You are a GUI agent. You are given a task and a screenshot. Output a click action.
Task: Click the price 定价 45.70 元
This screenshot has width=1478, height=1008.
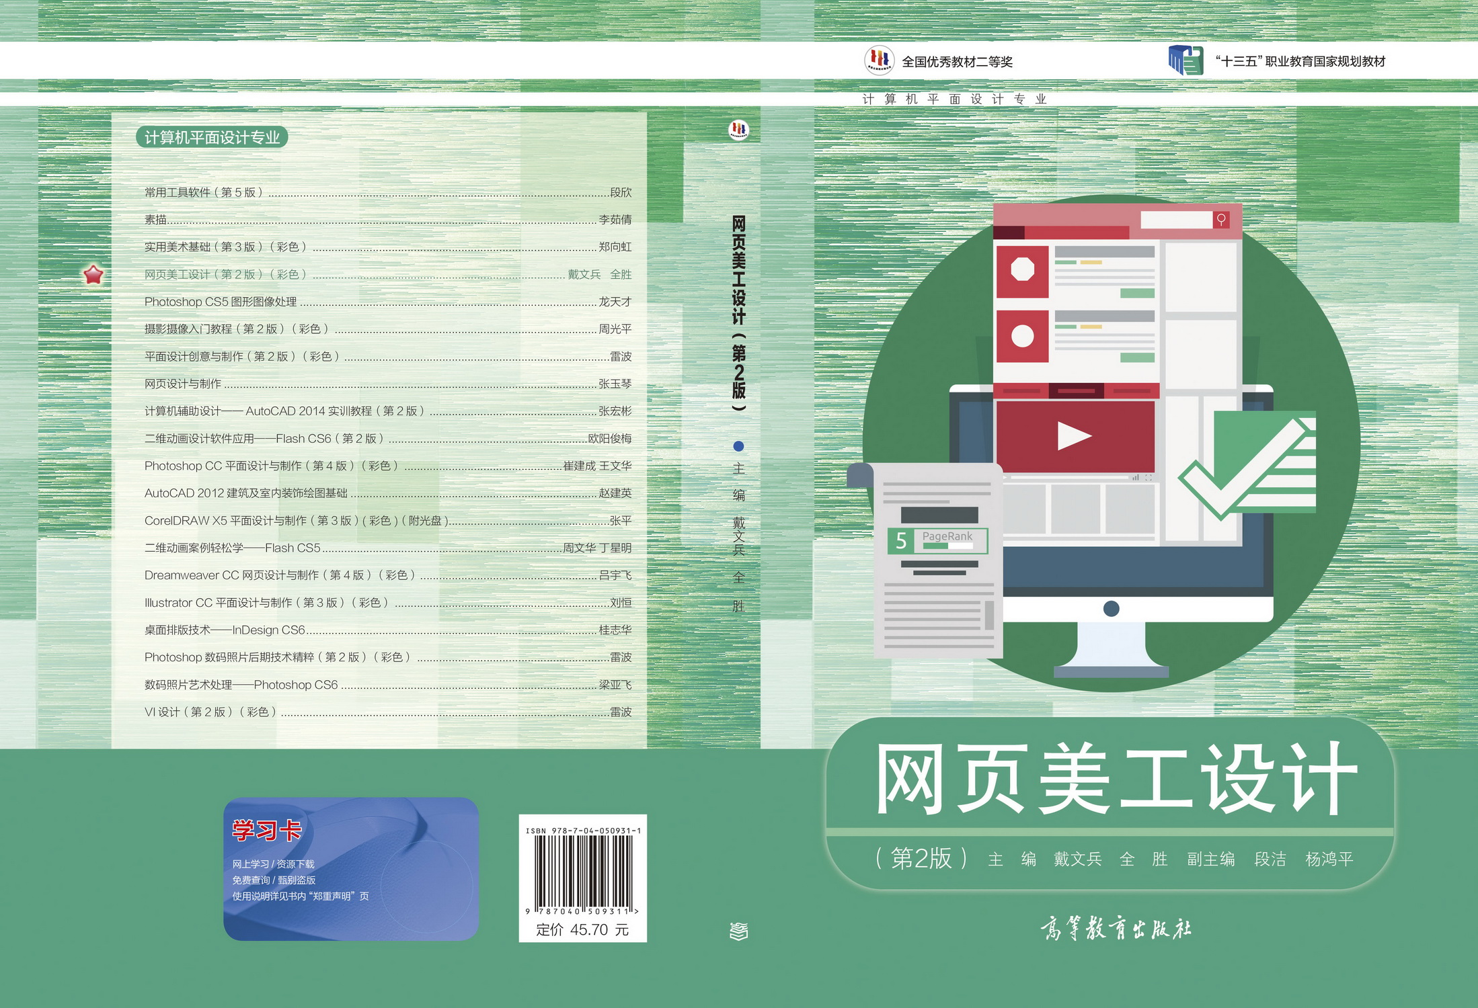582,929
